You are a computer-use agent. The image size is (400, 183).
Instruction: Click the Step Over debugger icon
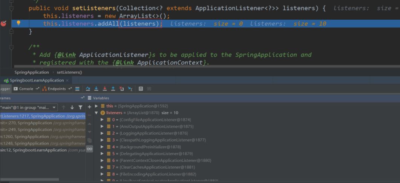(88, 89)
